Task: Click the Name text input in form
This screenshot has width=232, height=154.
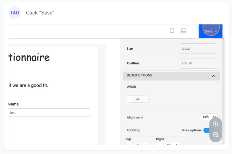Action: coord(49,113)
